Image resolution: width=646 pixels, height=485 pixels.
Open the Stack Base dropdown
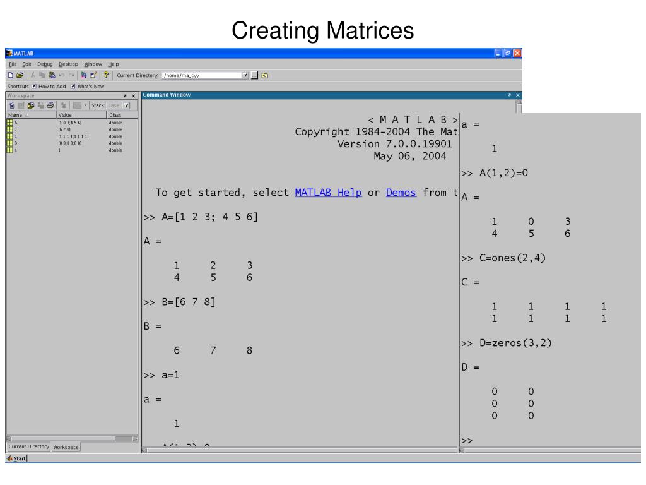[127, 105]
